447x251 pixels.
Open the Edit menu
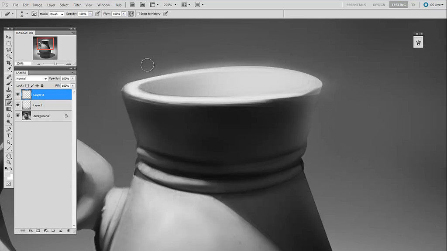coord(26,5)
